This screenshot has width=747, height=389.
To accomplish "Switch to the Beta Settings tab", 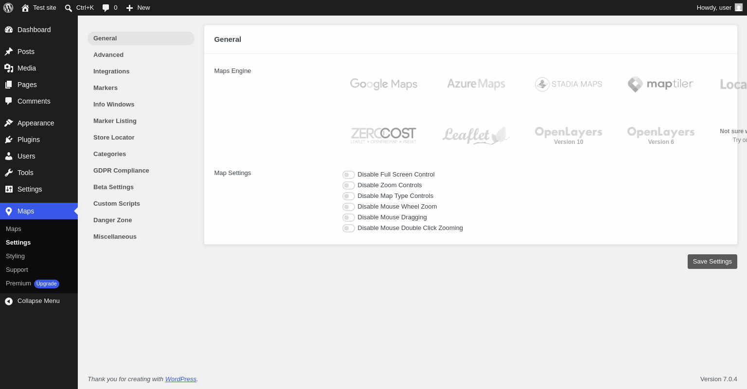I will click(141, 187).
